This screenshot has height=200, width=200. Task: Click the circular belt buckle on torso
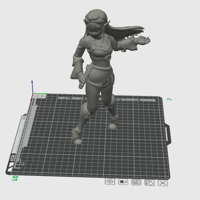pyautogui.click(x=109, y=58)
